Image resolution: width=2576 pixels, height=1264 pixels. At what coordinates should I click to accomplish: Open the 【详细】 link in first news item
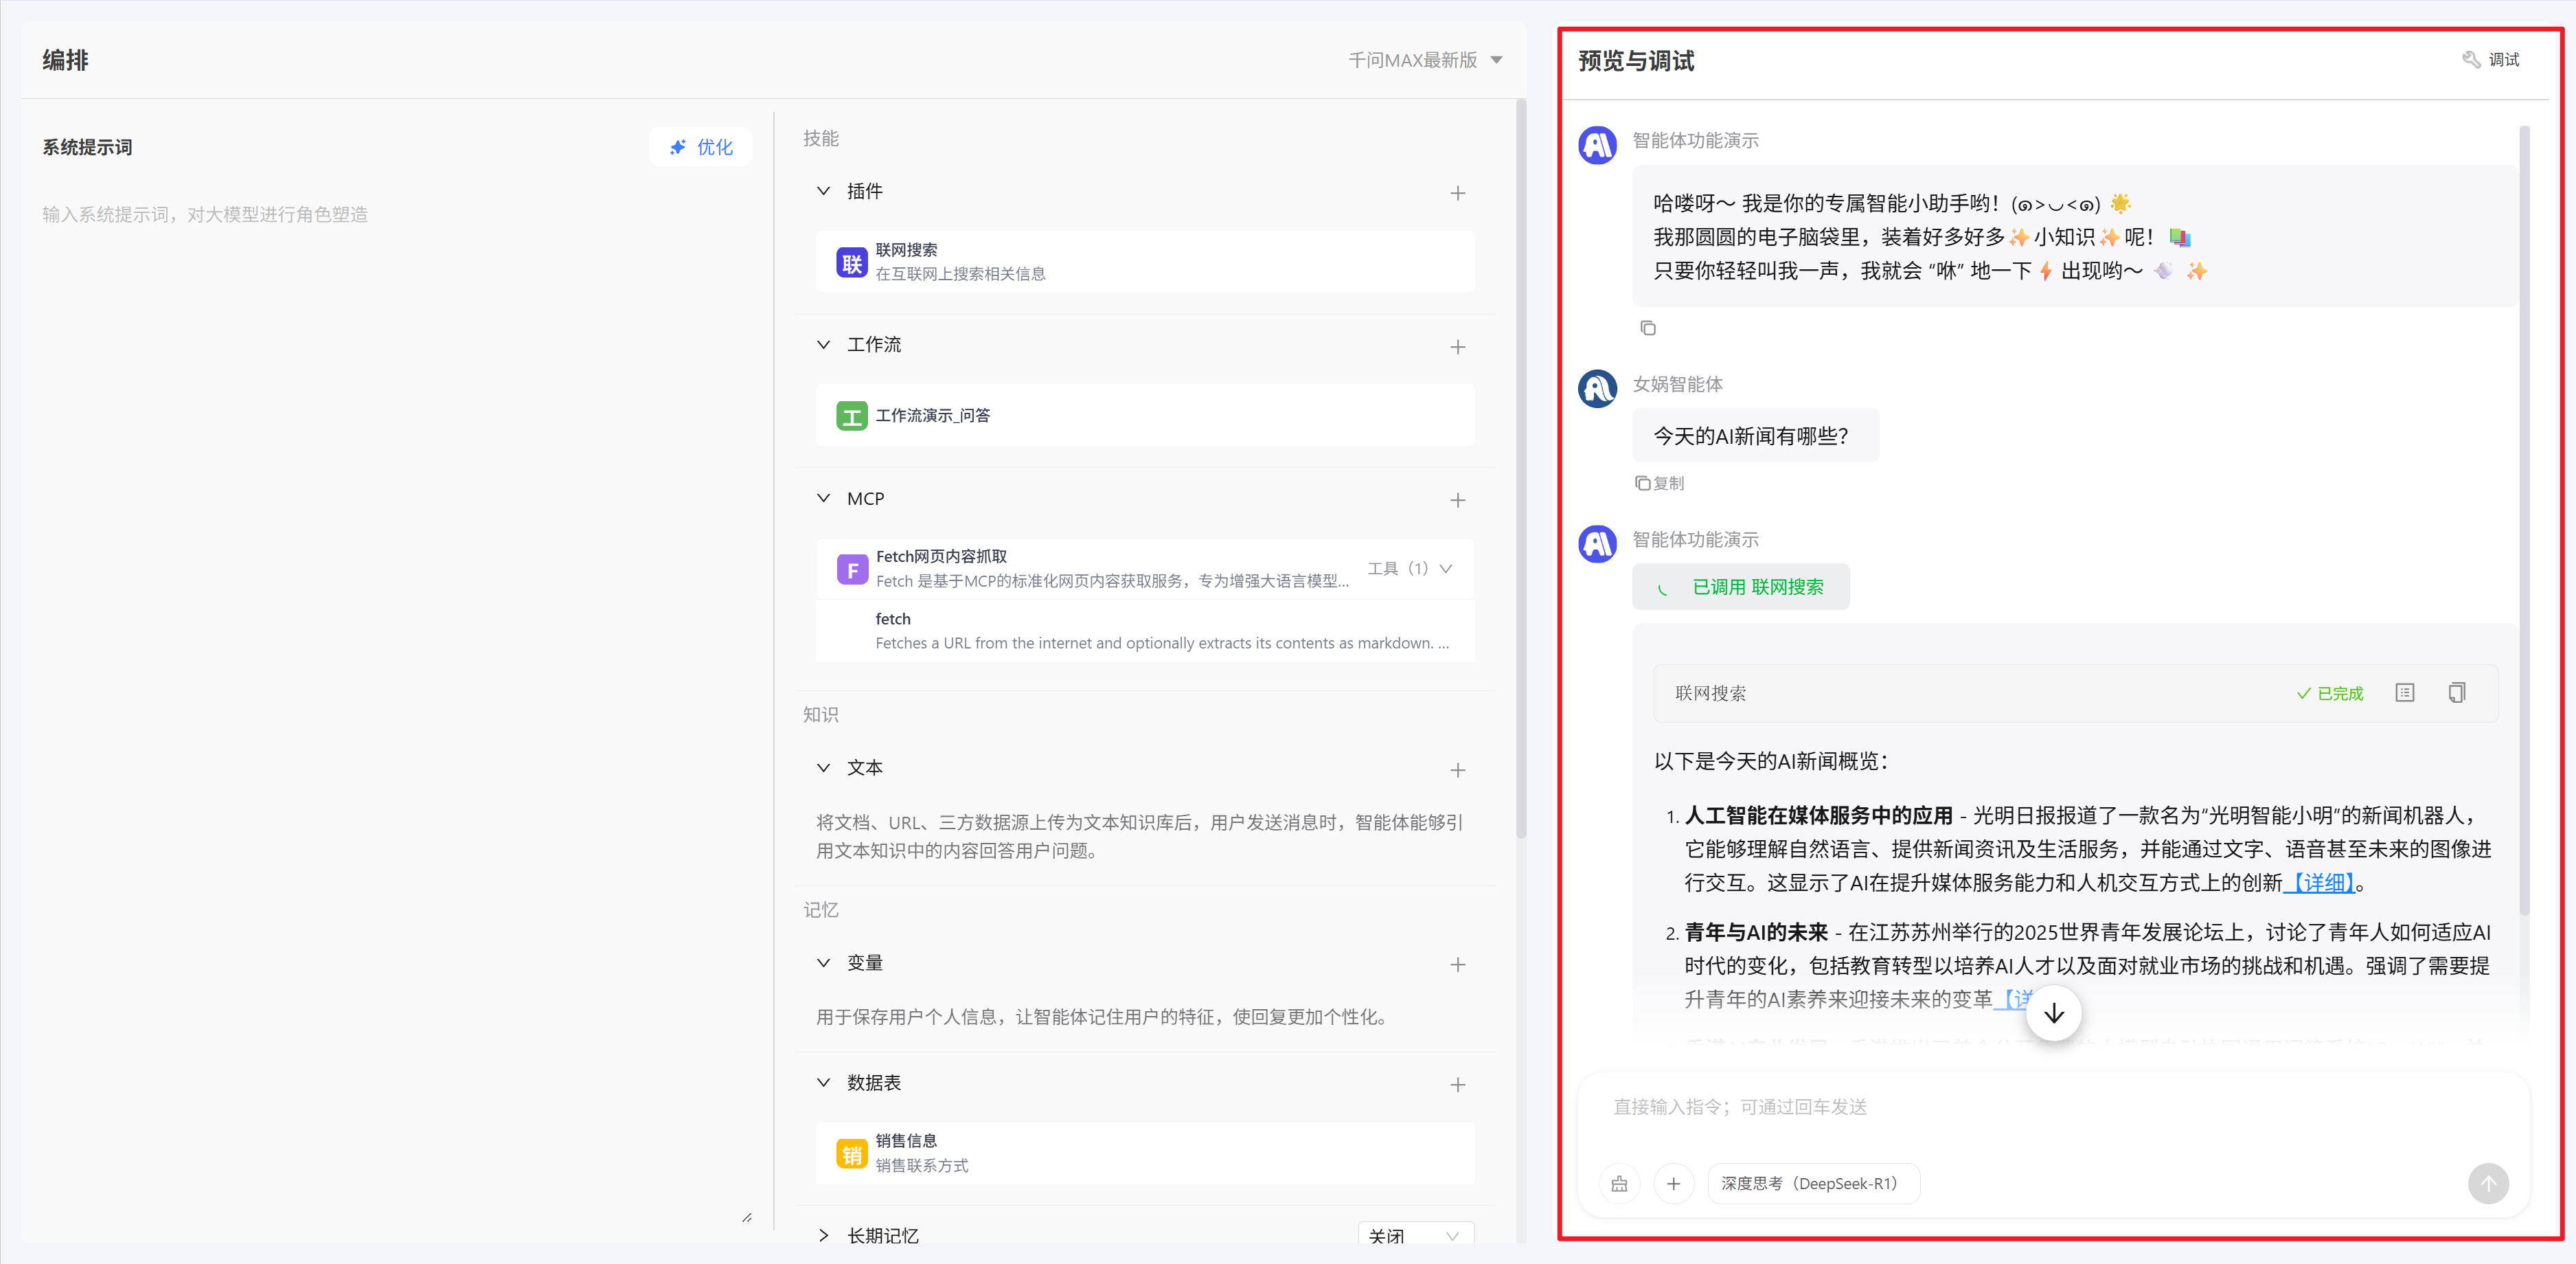tap(2322, 882)
